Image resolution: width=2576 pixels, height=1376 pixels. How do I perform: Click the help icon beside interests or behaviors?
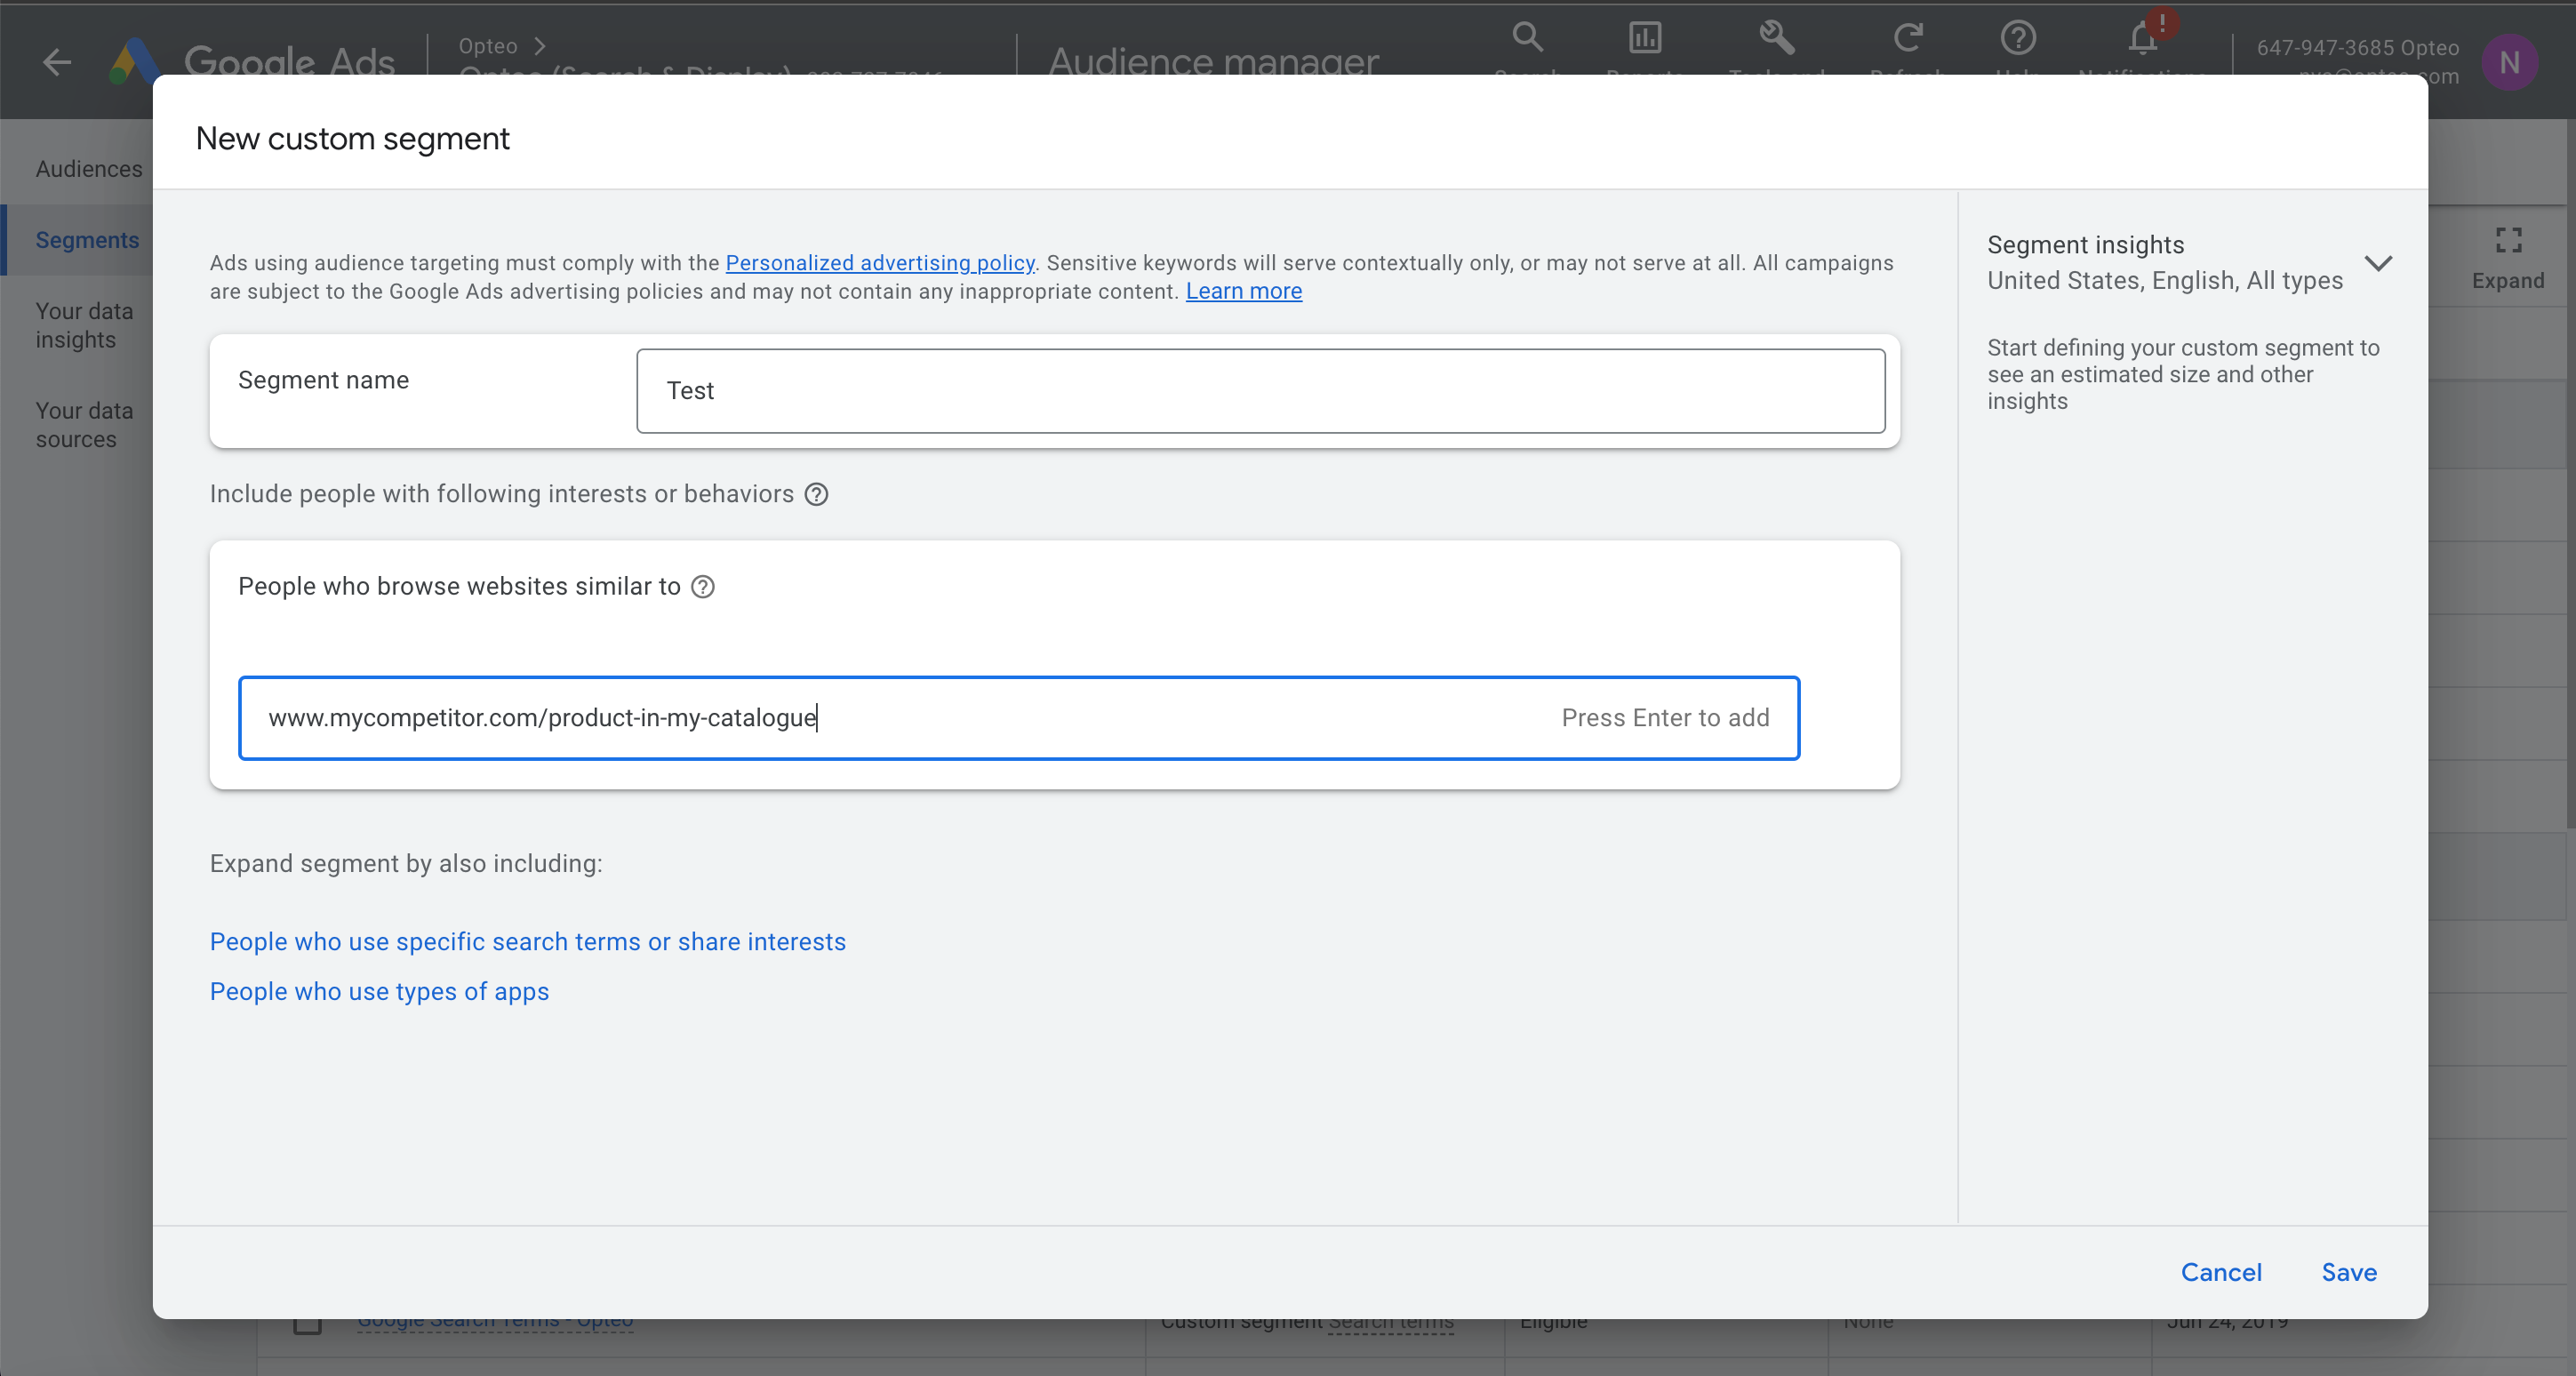tap(816, 494)
